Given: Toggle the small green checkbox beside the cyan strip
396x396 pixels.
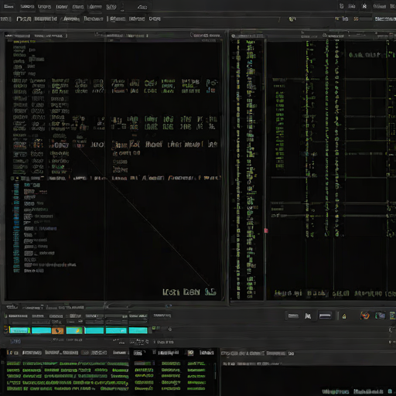Looking at the screenshot, I should (154, 328).
